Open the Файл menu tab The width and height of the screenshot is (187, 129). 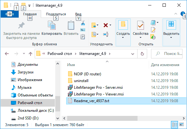(x=10, y=14)
